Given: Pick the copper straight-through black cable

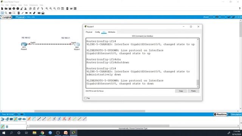Looking at the screenshot, I should [x=39, y=119].
